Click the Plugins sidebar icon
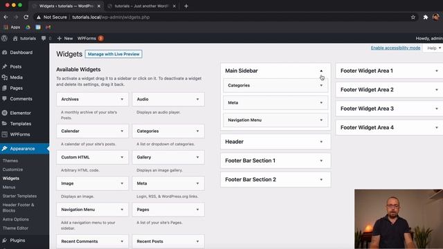The width and height of the screenshot is (443, 249). click(x=5, y=240)
